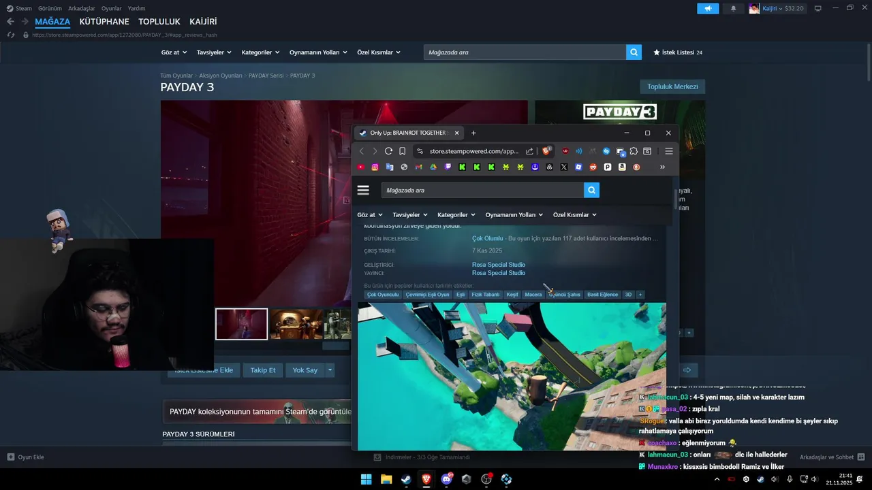Open Steam notifications bell
Screen dimensions: 872x490
click(733, 8)
